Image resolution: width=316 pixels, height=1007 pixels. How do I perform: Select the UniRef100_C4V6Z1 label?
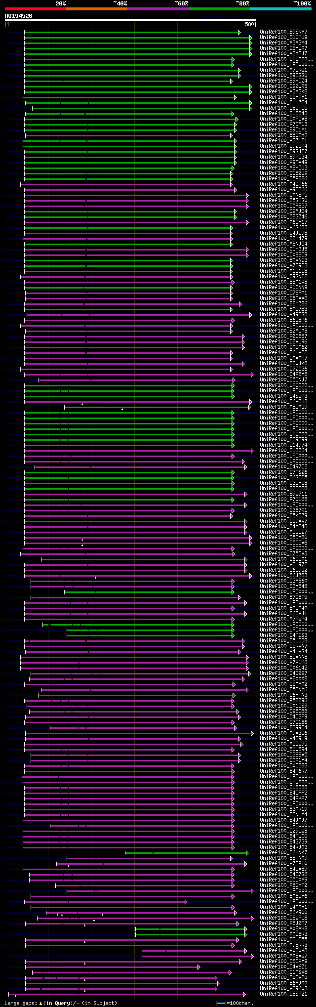pyautogui.click(x=283, y=966)
